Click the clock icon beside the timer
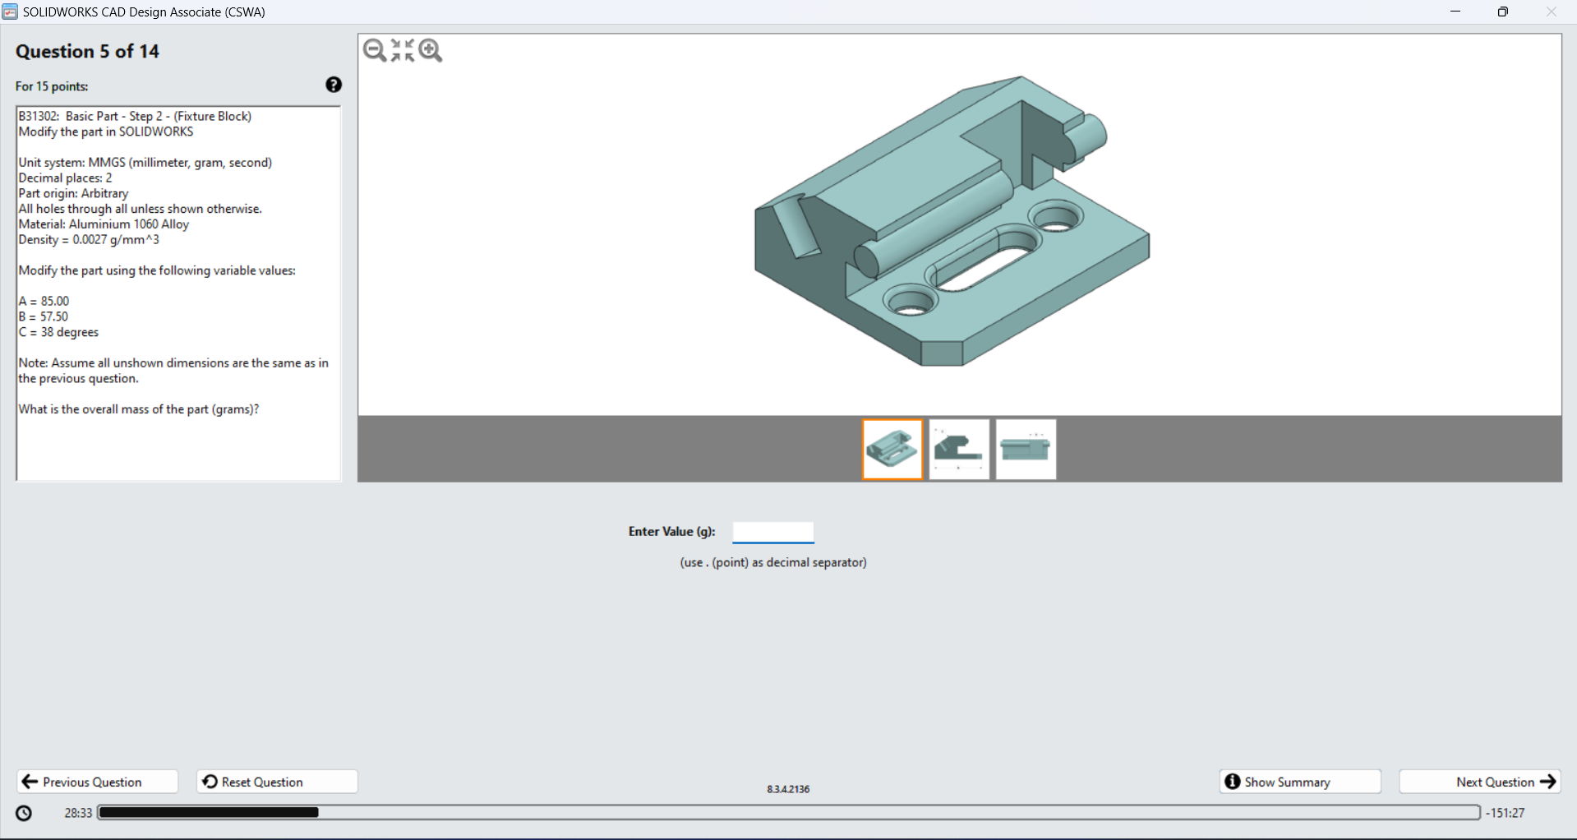The height and width of the screenshot is (840, 1577). (x=23, y=812)
